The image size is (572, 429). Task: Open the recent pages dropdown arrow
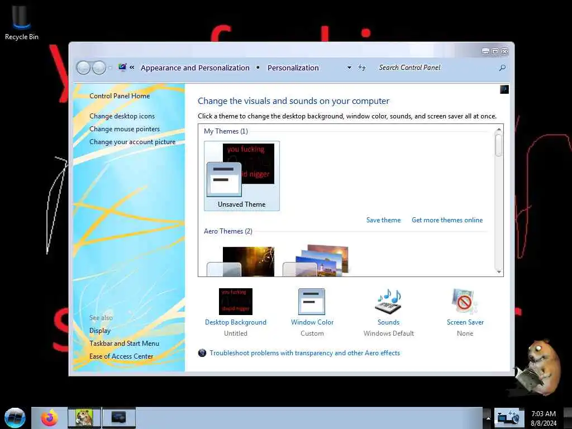pos(110,68)
